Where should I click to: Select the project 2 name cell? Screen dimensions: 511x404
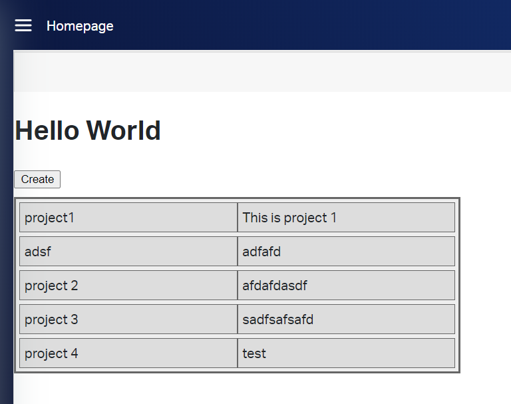click(128, 286)
